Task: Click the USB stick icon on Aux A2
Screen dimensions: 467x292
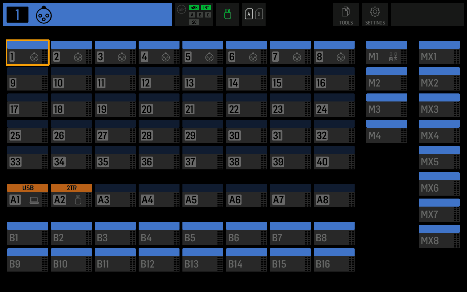Action: click(x=78, y=200)
